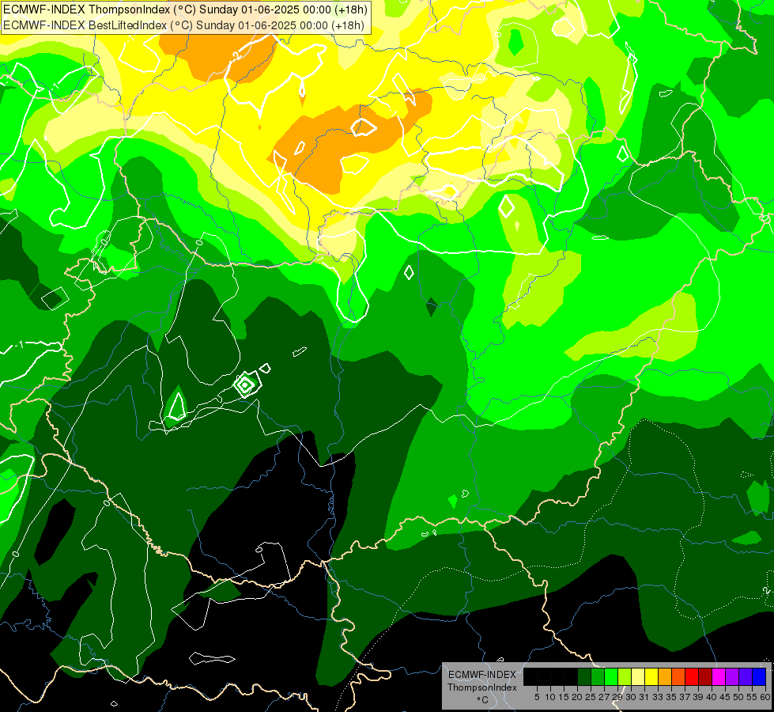This screenshot has width=774, height=712.
Task: Click the legend value 27
Action: [604, 697]
